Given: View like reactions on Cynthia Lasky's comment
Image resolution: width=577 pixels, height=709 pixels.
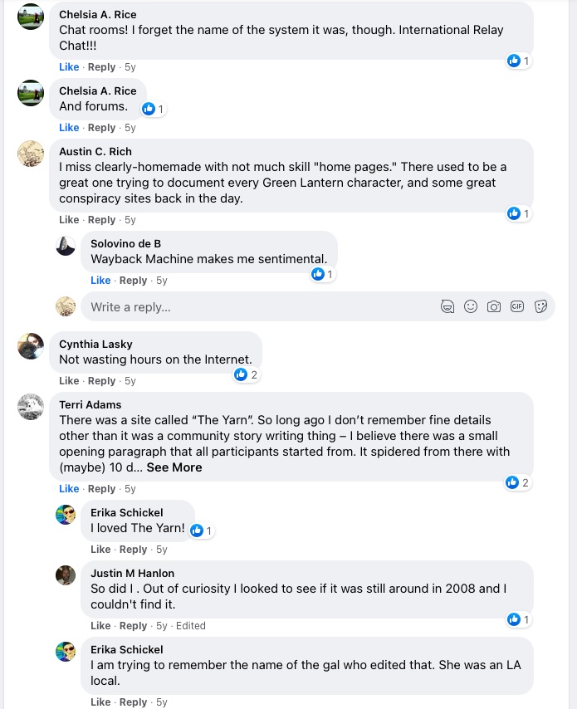Looking at the screenshot, I should [x=247, y=374].
